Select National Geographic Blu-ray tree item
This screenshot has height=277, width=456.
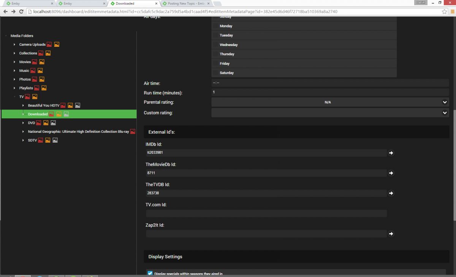click(x=78, y=132)
